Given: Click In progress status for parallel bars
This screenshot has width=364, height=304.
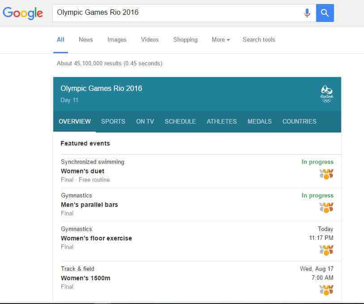Looking at the screenshot, I should point(317,195).
